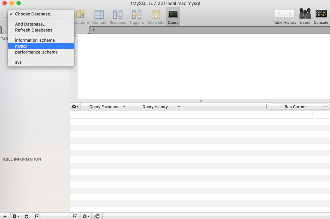Viewport: 330px width, 219px height.
Task: Select the information_schema database
Action: tap(41, 40)
